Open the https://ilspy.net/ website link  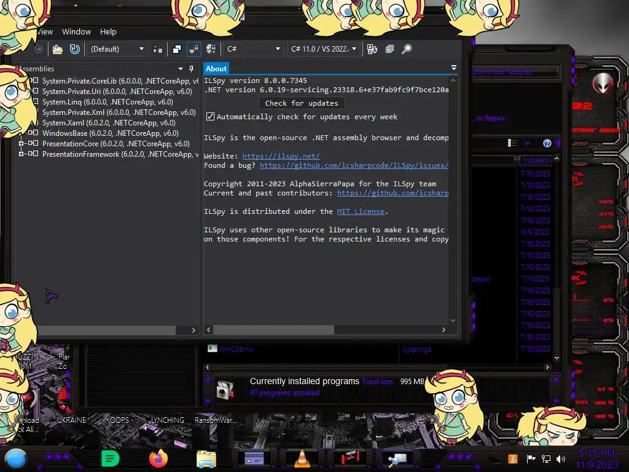281,156
